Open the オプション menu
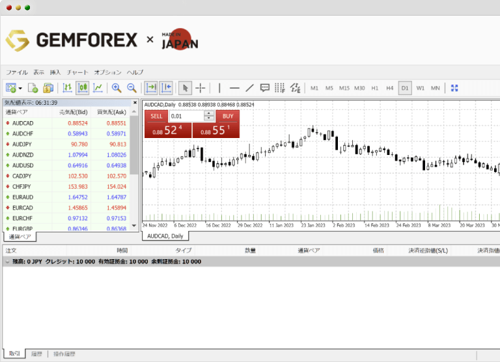 point(108,72)
